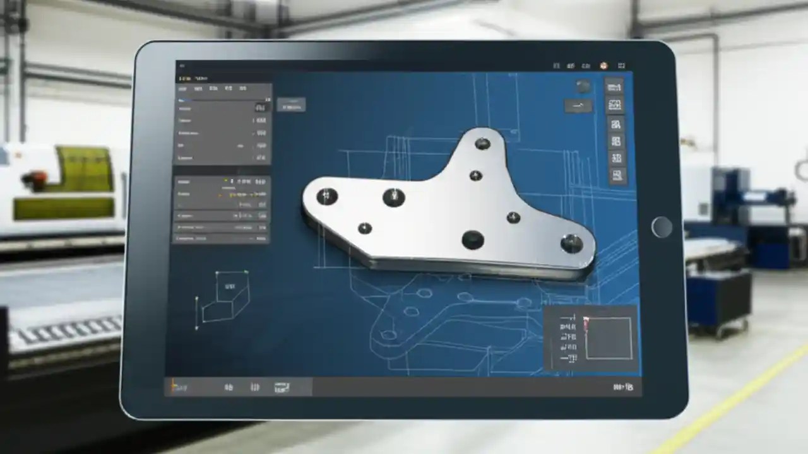Open the rightmost menu item in the top bar
This screenshot has width=808, height=454.
point(621,65)
